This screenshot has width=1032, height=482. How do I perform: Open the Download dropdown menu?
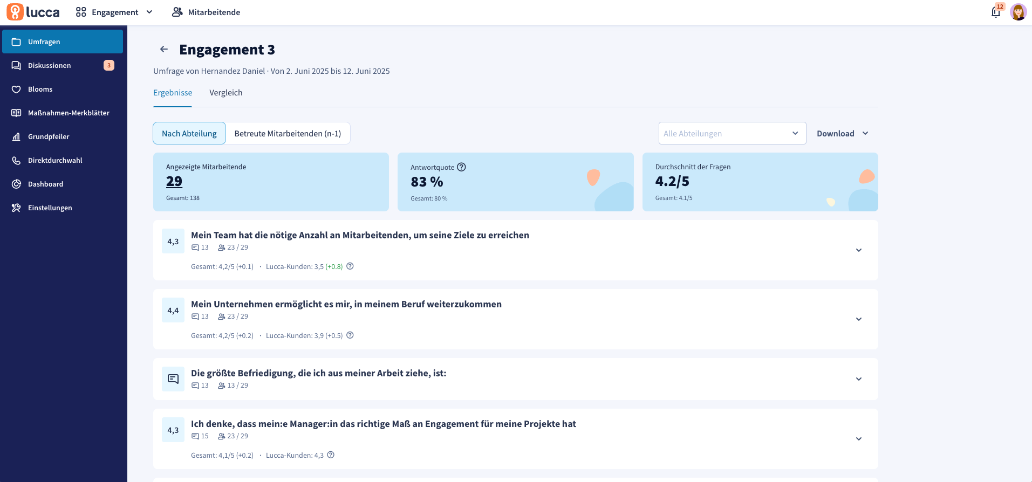click(x=842, y=134)
